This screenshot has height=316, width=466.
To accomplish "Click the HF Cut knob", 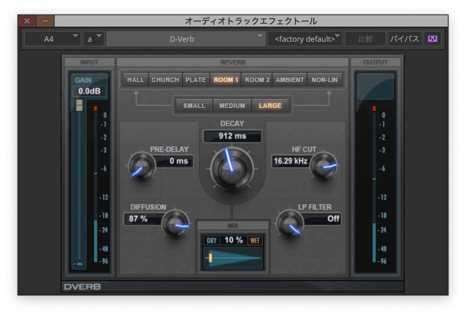I will coord(324,166).
